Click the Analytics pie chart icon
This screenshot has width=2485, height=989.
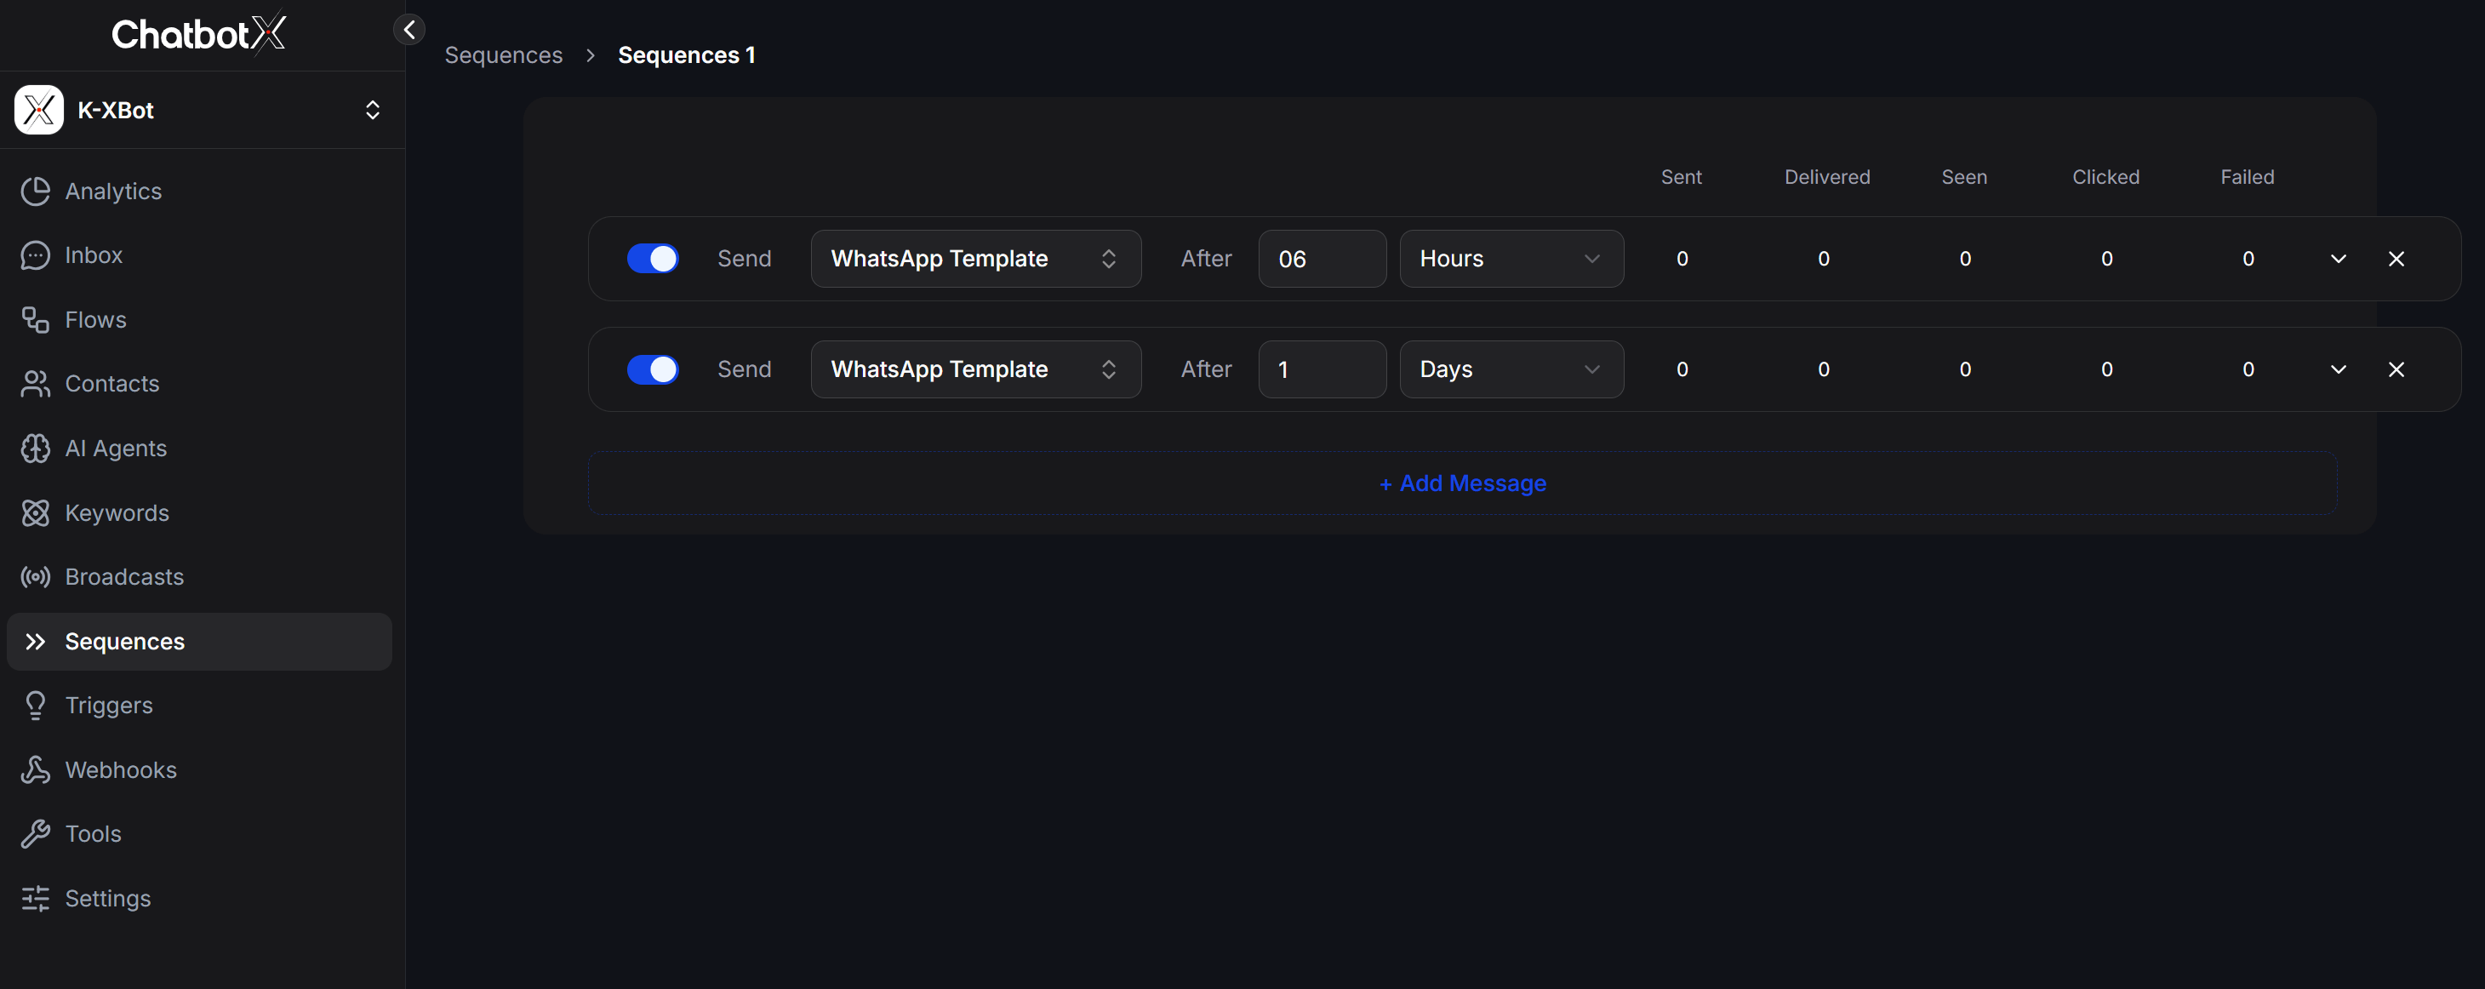click(x=36, y=191)
